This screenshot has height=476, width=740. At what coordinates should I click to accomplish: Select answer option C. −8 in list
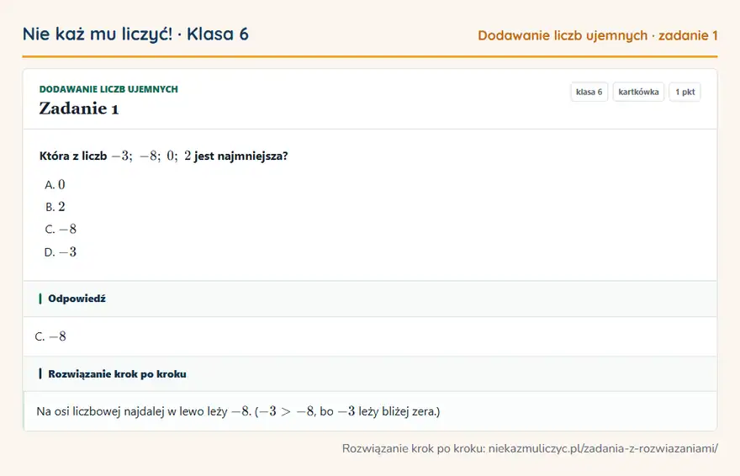(x=61, y=230)
